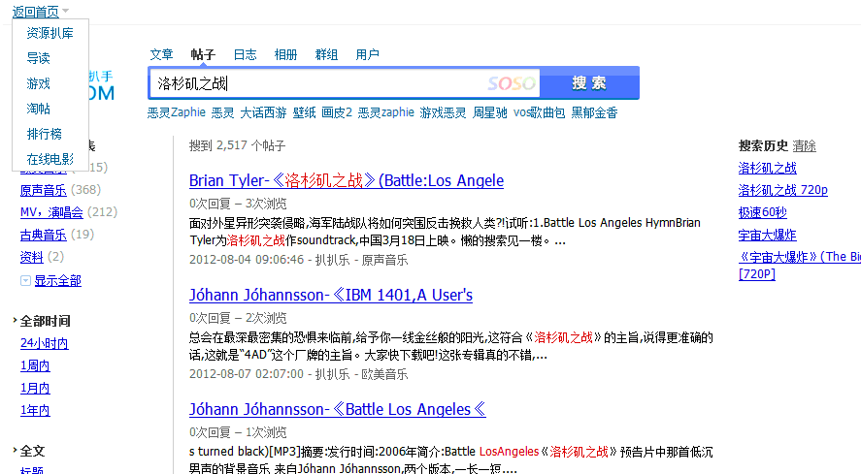This screenshot has height=474, width=861.
Task: Click hot keyword 画皮2
Action: pyautogui.click(x=337, y=112)
